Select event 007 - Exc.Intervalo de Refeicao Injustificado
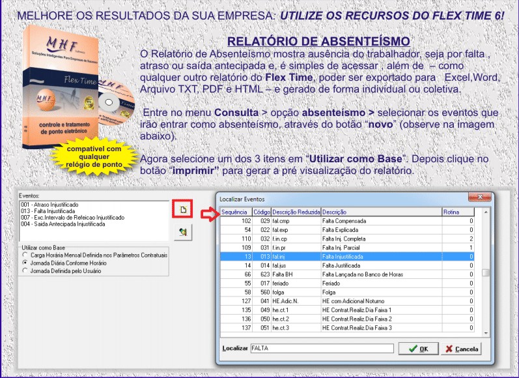This screenshot has height=378, width=519. click(x=73, y=218)
